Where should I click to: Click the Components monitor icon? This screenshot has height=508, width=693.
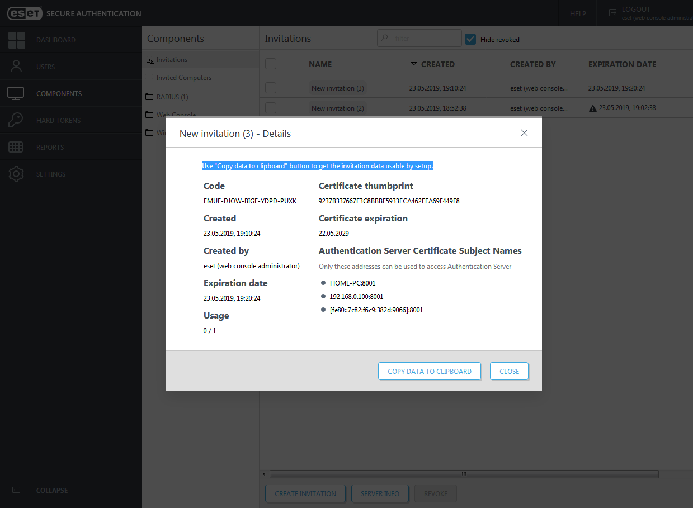16,93
